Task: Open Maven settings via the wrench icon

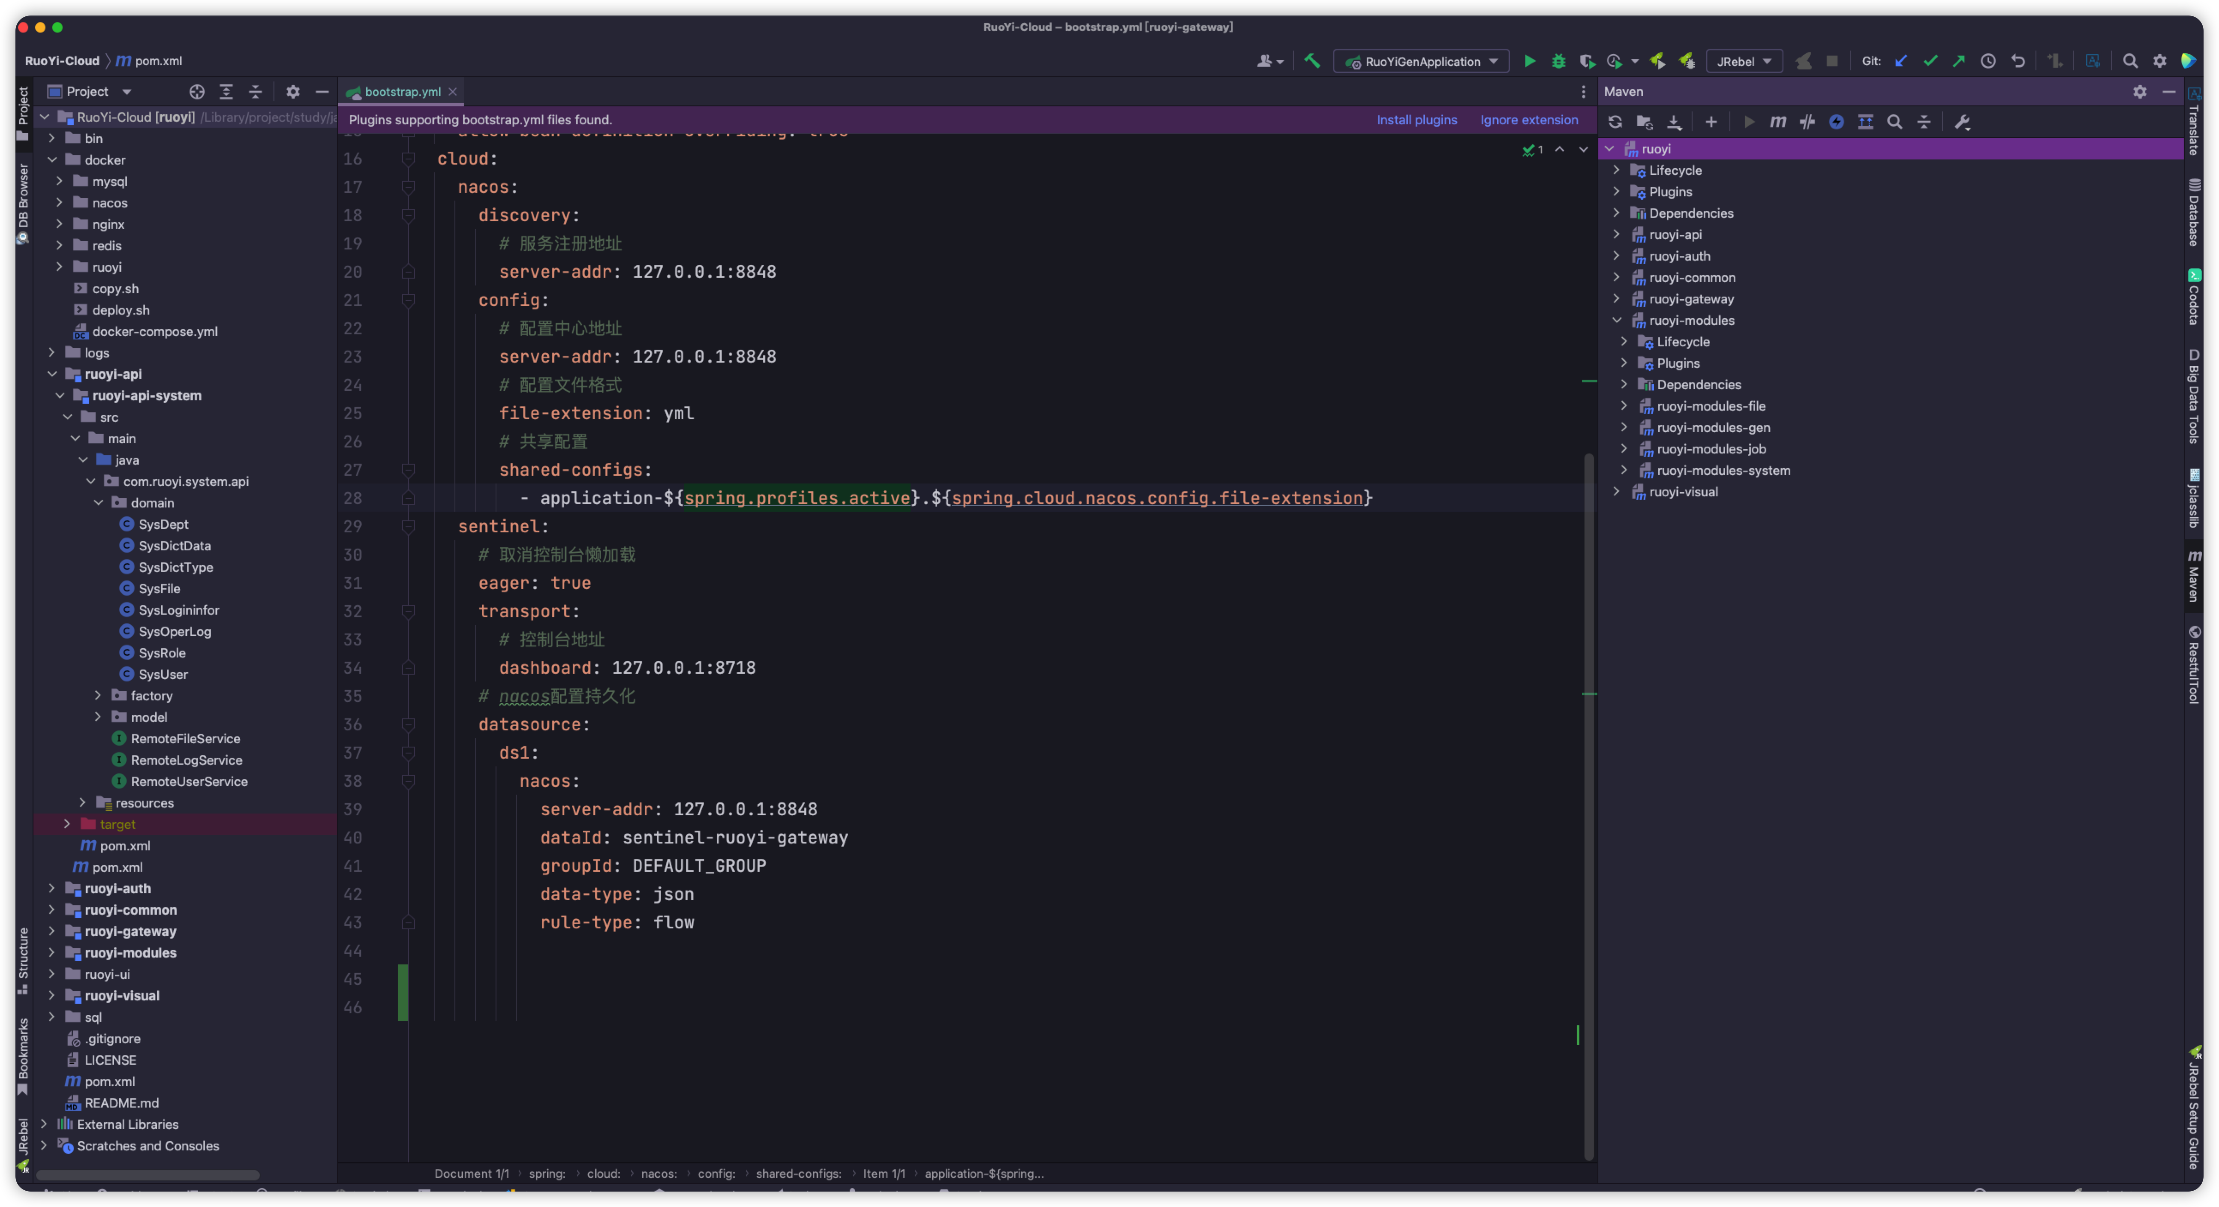Action: coord(1962,122)
